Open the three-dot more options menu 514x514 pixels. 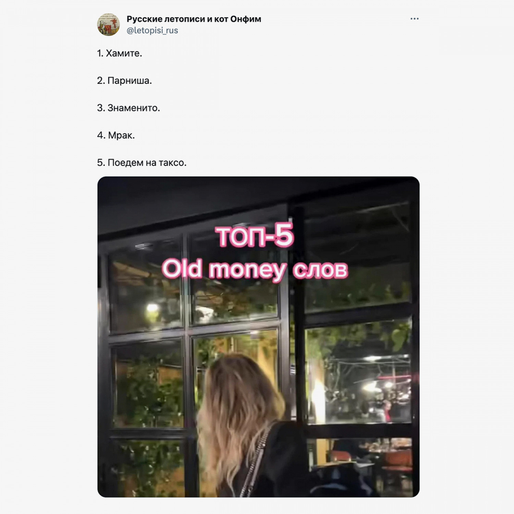[x=414, y=19]
